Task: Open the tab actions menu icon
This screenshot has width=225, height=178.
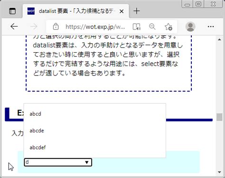Action: pyautogui.click(x=12, y=11)
